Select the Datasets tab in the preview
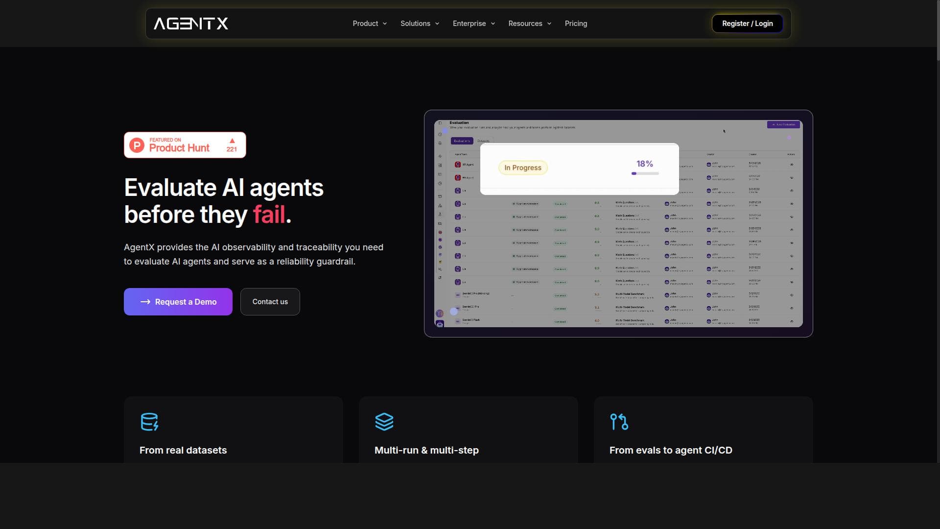940x529 pixels. (x=483, y=141)
